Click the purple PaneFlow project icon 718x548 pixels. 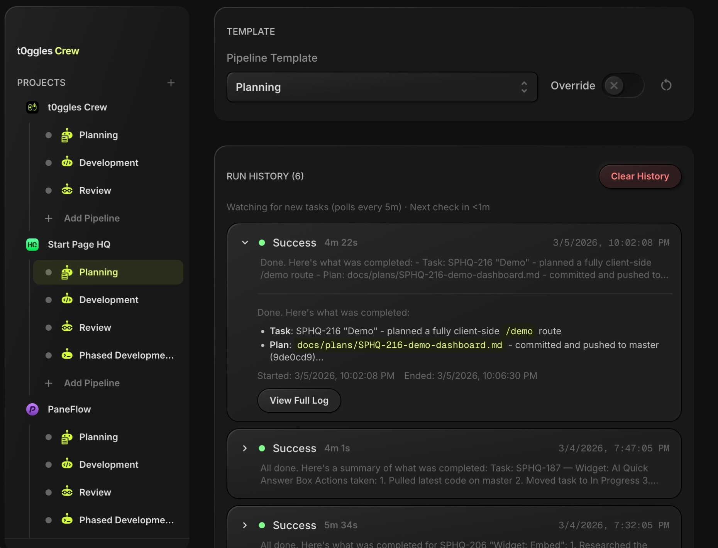(x=32, y=409)
